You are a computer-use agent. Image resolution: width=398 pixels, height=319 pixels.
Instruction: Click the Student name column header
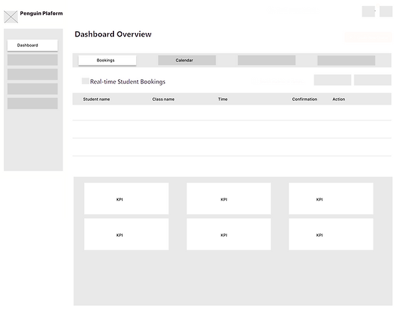pyautogui.click(x=96, y=99)
